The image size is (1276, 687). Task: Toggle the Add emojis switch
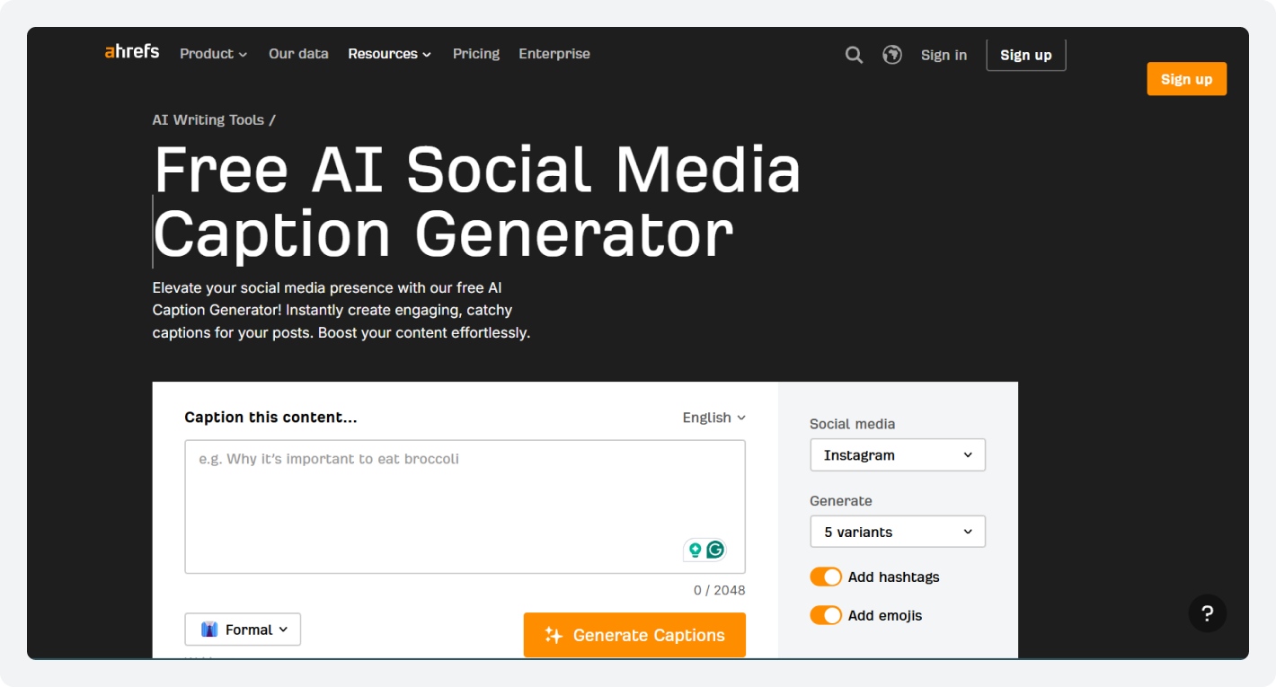tap(826, 615)
